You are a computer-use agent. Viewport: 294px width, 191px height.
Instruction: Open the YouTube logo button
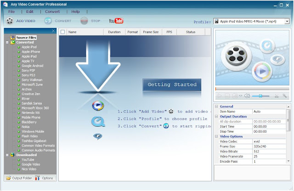(x=116, y=21)
